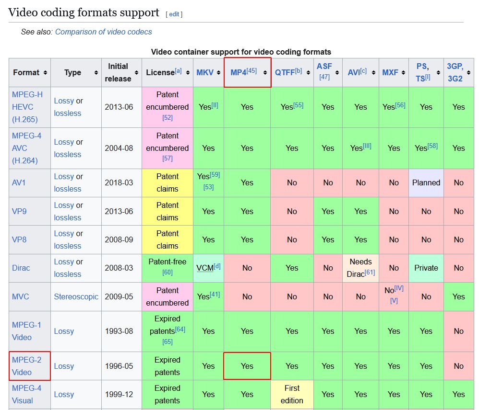Sort the MXF column with its arrows

click(x=403, y=73)
